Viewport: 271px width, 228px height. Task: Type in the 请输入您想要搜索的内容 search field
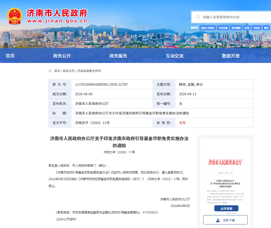click(x=235, y=17)
